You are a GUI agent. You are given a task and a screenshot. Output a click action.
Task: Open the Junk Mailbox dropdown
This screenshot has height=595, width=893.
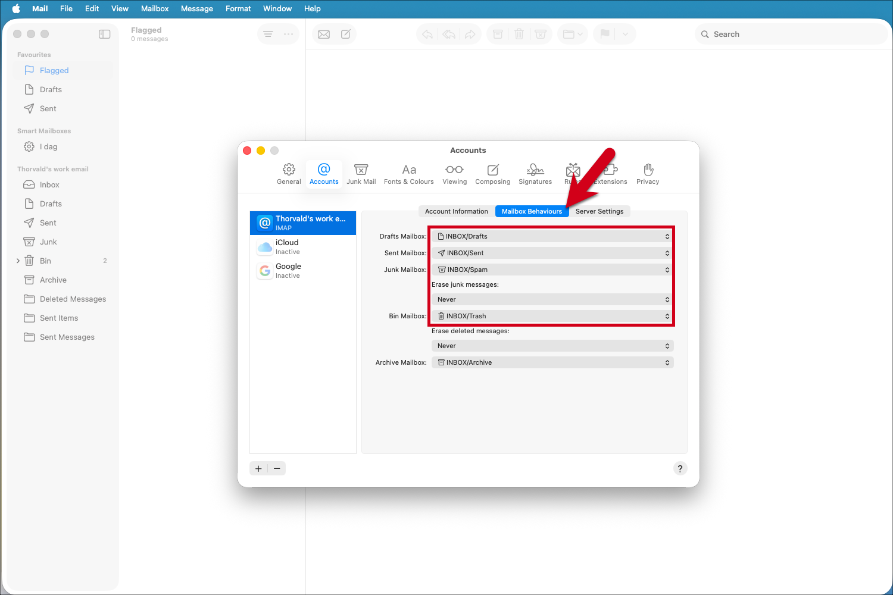(551, 269)
